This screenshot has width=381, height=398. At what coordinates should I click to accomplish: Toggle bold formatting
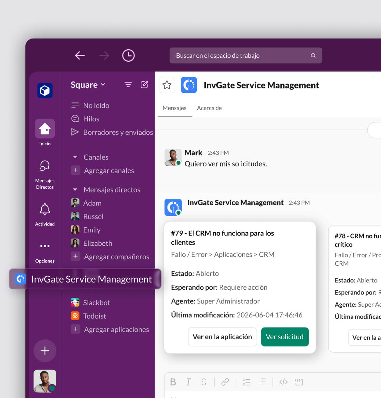[173, 382]
